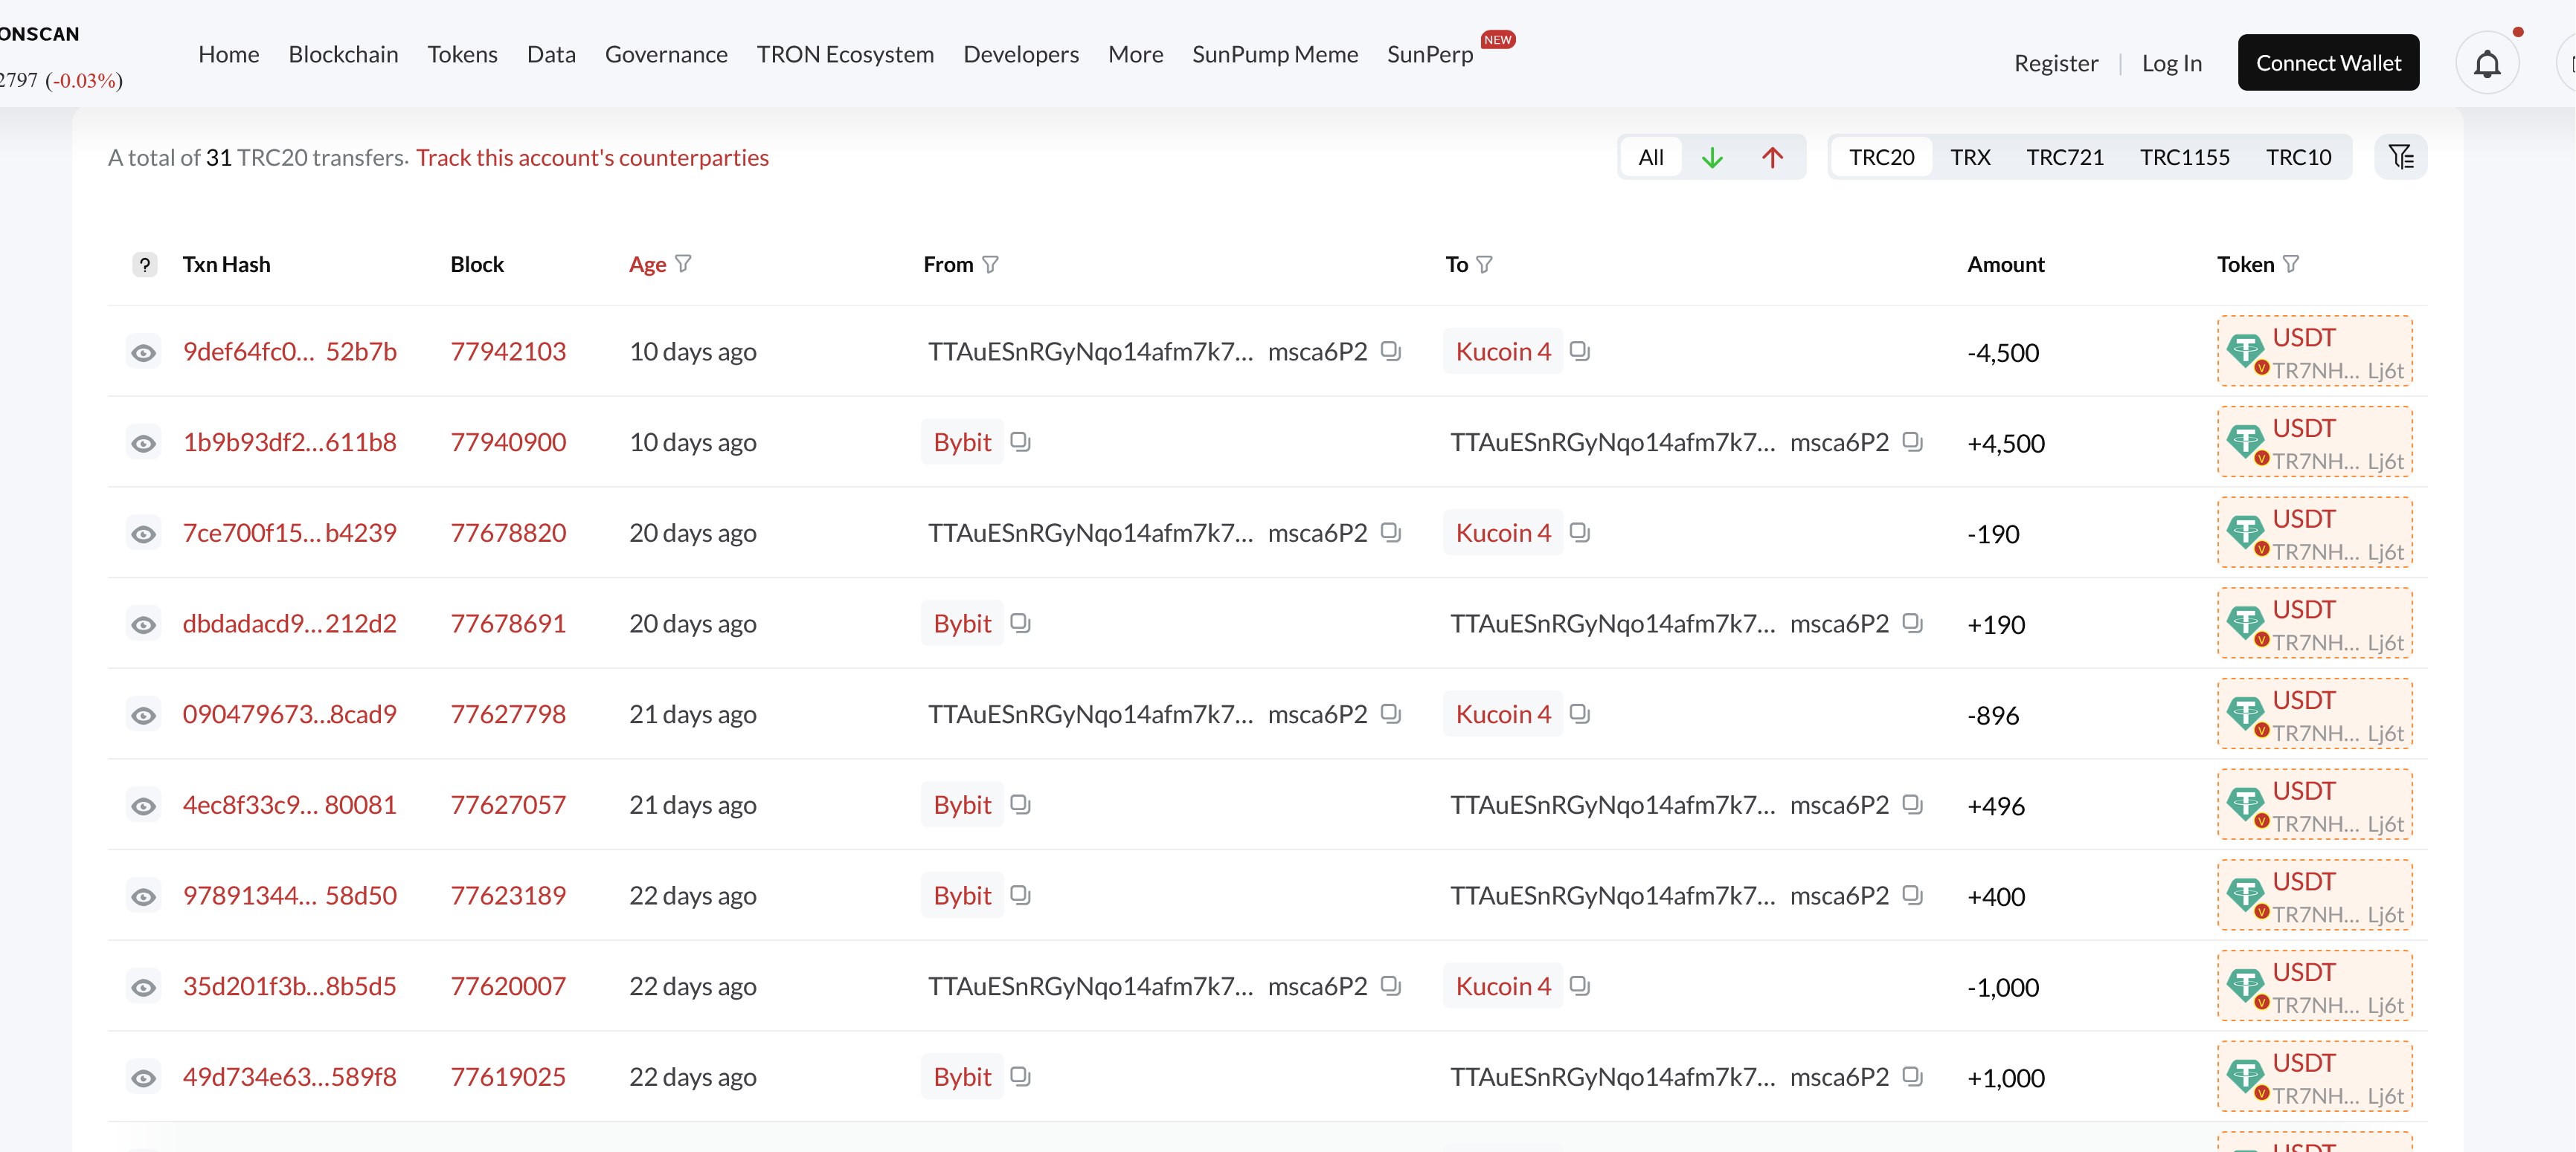Screen dimensions: 2576x1152
Task: Switch to the TRC721 transfers tab
Action: [x=2064, y=158]
